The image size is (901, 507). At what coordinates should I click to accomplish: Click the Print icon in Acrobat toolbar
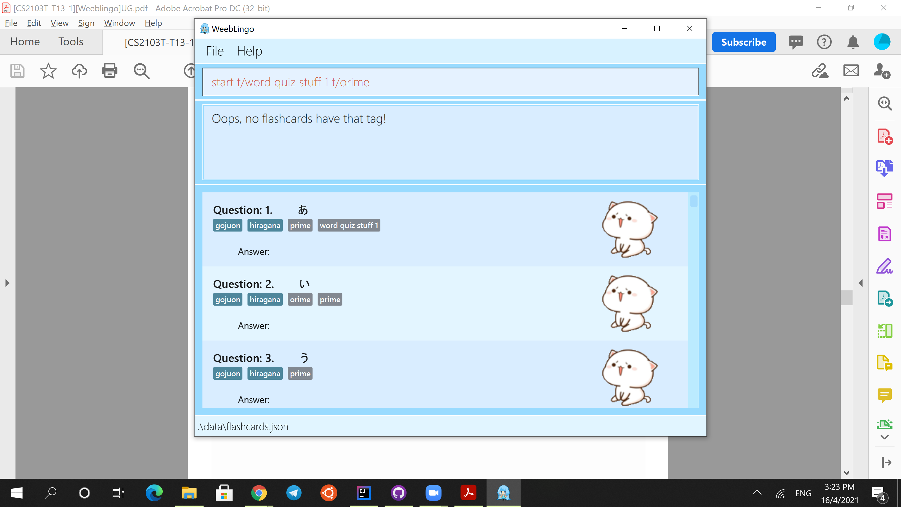[x=110, y=71]
